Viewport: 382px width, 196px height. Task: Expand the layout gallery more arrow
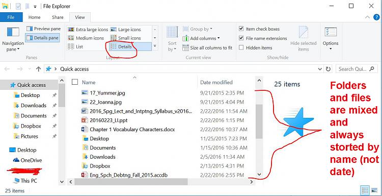(x=155, y=46)
